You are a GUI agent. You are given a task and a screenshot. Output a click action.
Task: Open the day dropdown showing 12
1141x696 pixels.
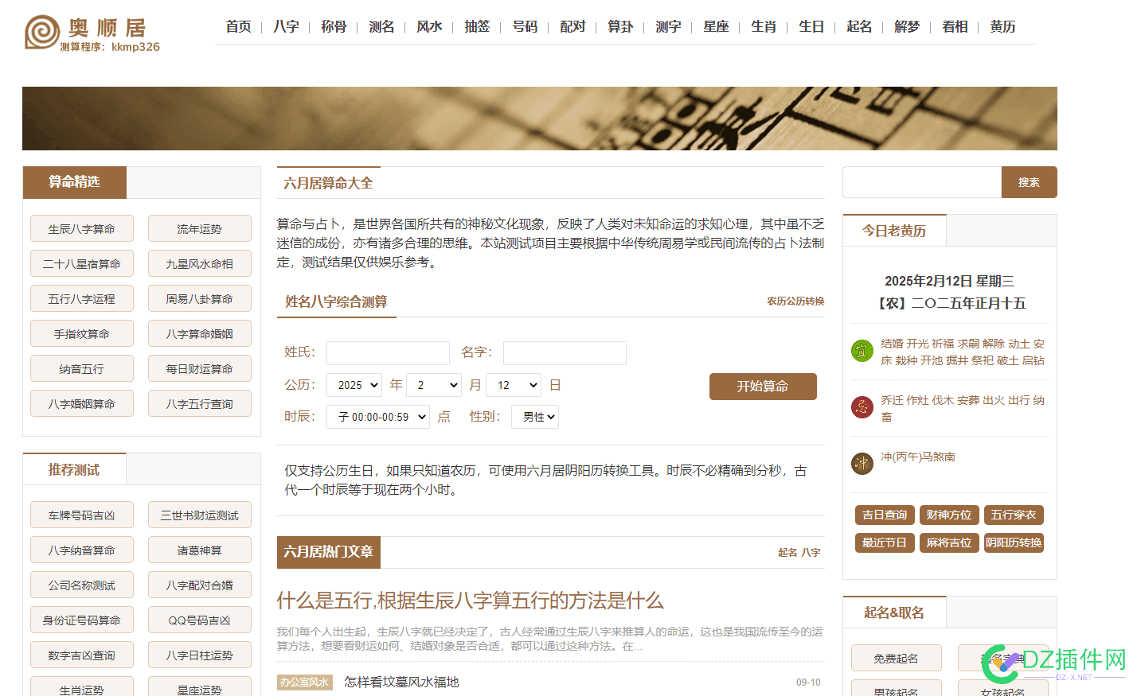[x=514, y=385]
